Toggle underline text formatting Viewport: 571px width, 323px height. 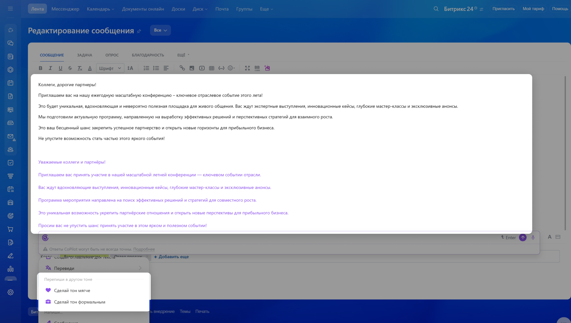click(x=60, y=68)
